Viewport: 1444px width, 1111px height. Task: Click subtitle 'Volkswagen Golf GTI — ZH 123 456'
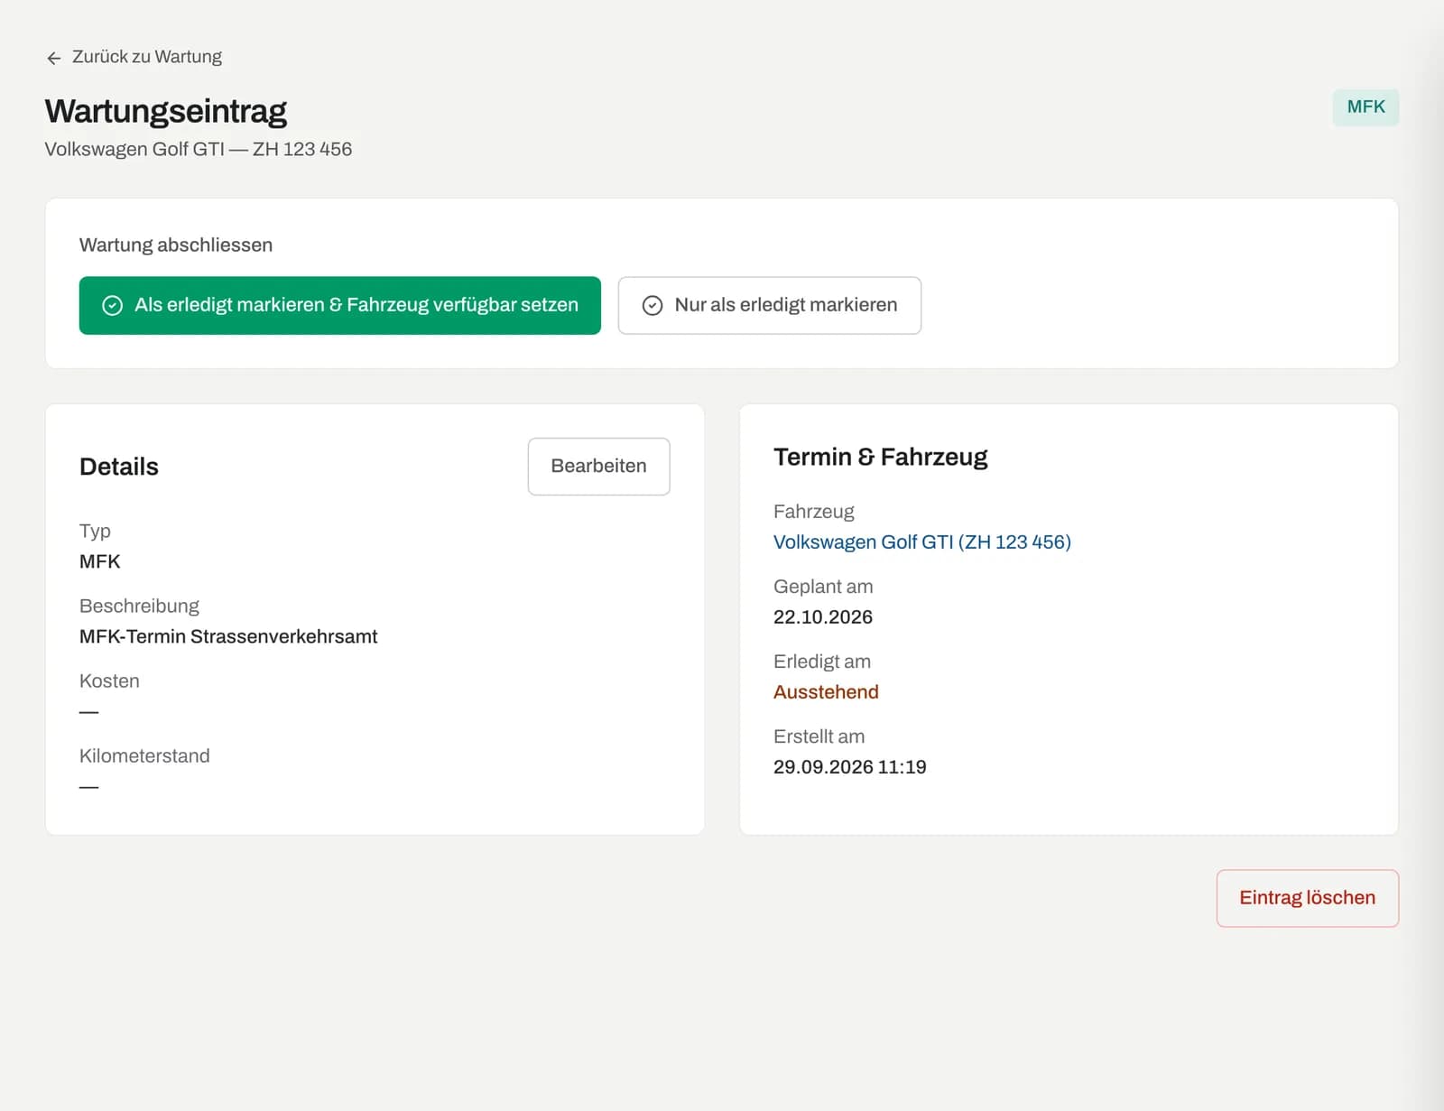click(x=199, y=149)
